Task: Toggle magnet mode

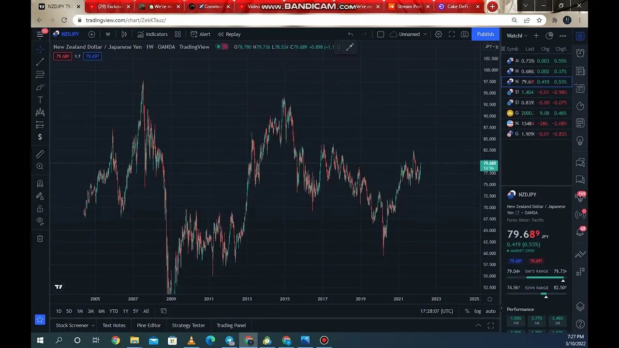Action: click(40, 184)
